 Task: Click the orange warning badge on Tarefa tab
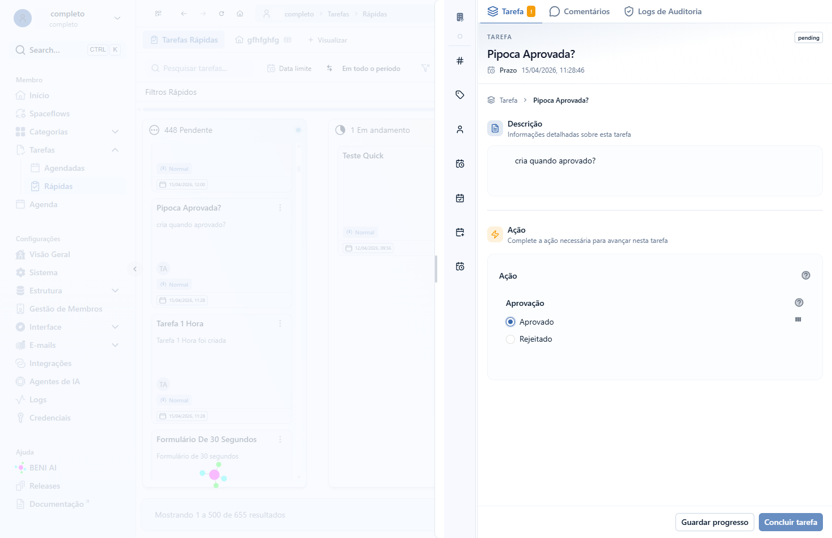(x=531, y=11)
